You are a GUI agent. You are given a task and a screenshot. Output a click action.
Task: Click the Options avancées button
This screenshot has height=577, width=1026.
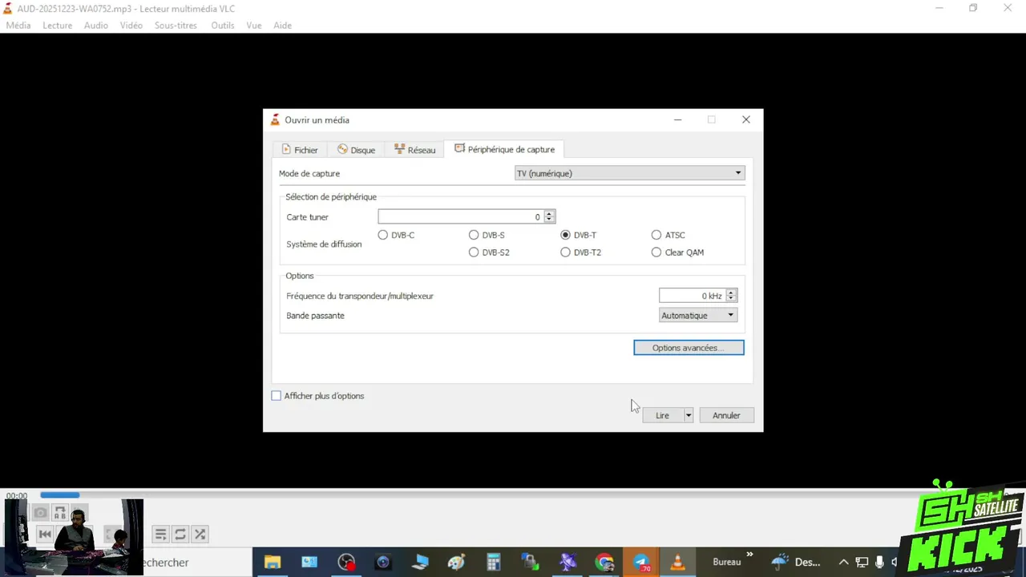[689, 348]
